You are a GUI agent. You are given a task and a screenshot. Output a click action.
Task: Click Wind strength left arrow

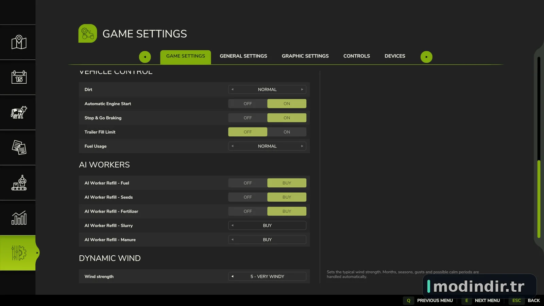pos(233,276)
